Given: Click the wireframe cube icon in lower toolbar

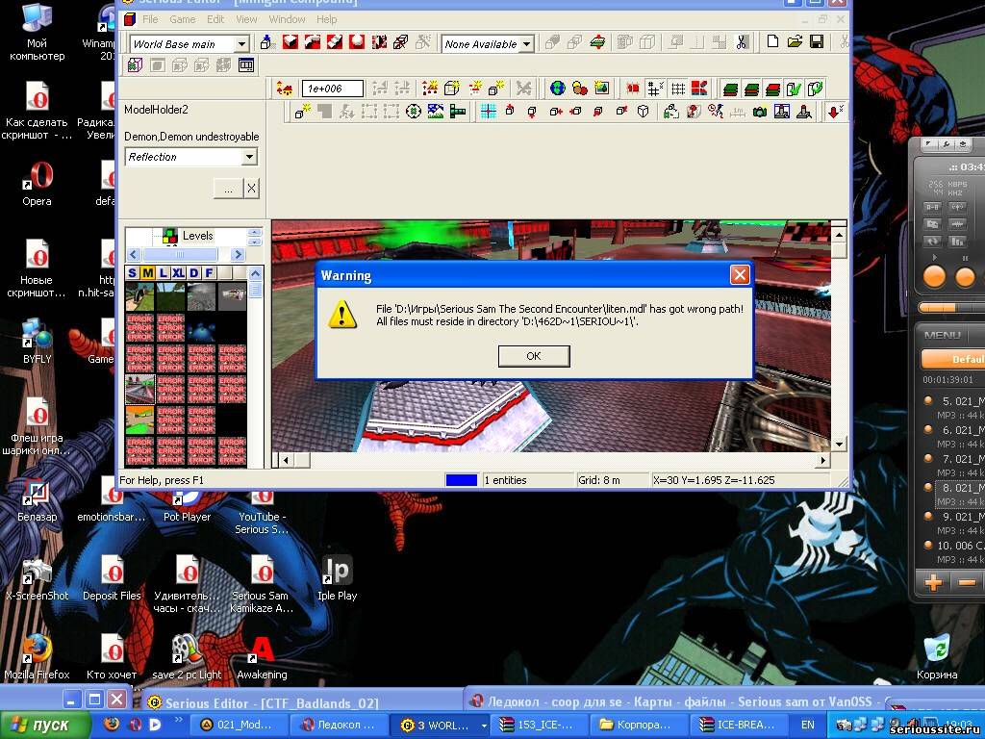Looking at the screenshot, I should click(643, 112).
